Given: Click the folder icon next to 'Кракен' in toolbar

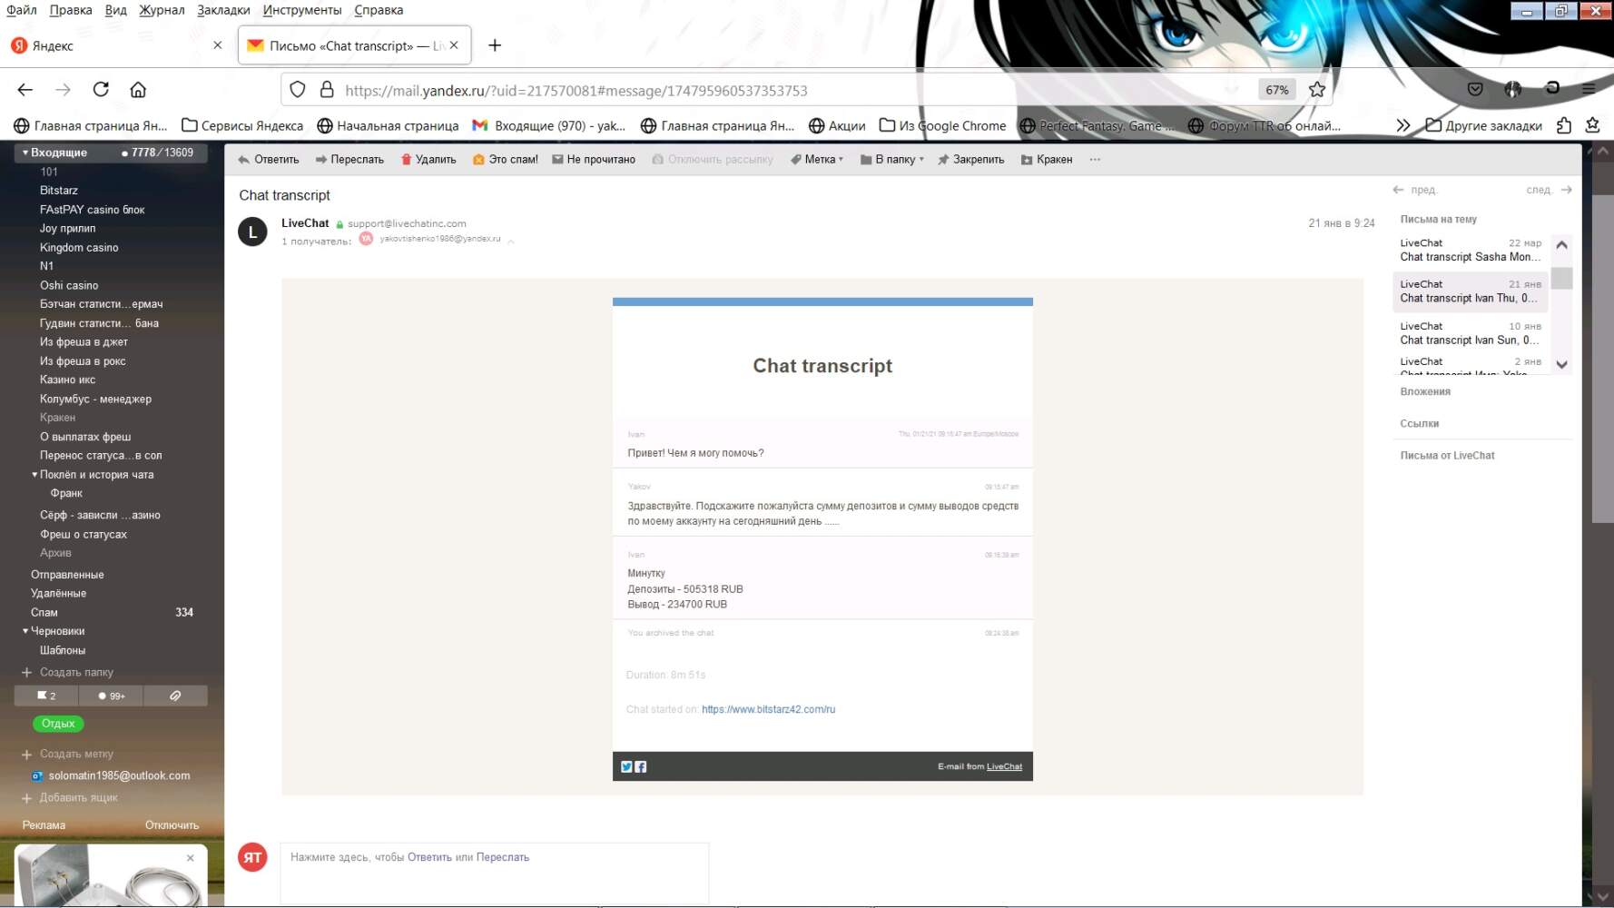Looking at the screenshot, I should click(1027, 160).
